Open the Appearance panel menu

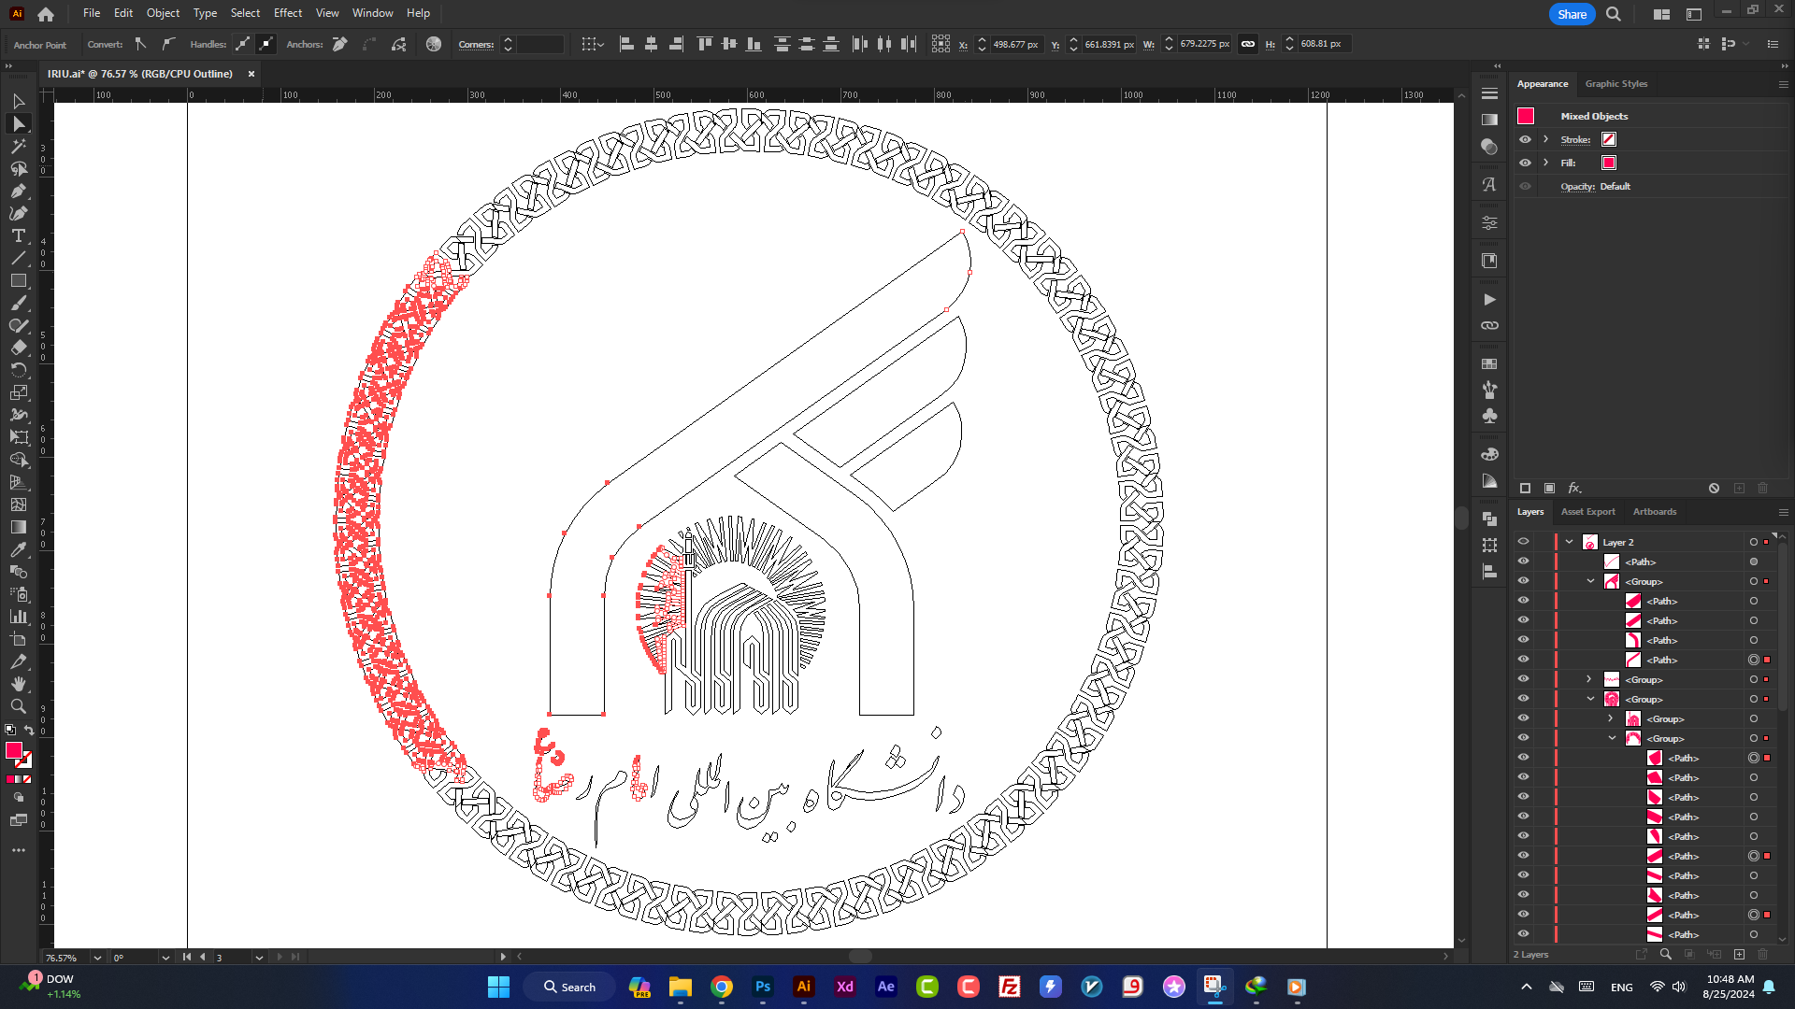1783,84
